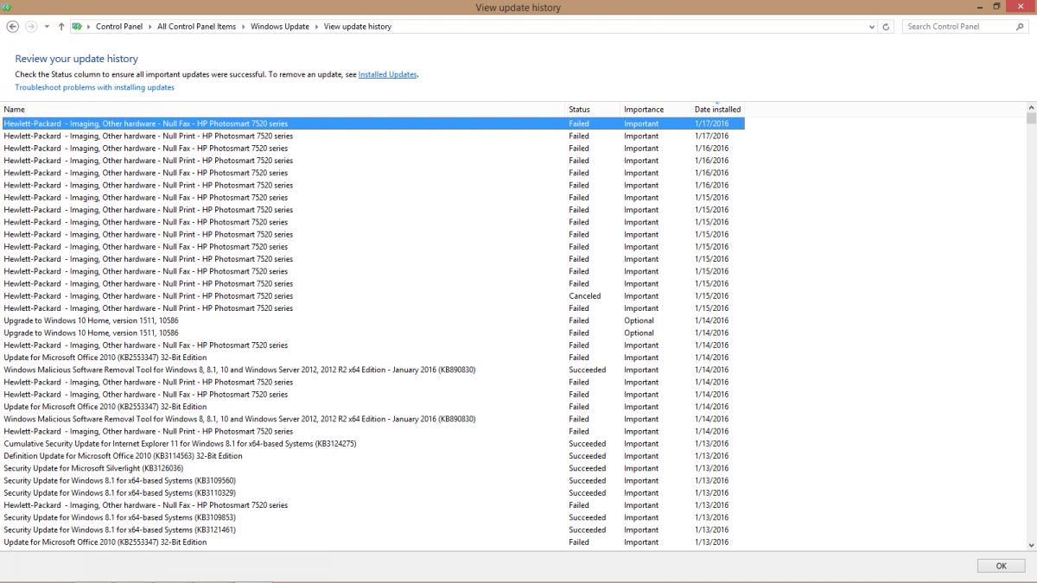Image resolution: width=1037 pixels, height=583 pixels.
Task: Click the scrollbar up arrow
Action: click(1031, 107)
